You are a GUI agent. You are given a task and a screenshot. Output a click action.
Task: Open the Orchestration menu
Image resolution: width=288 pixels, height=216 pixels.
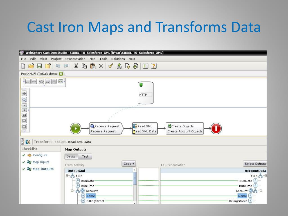[x=75, y=59]
